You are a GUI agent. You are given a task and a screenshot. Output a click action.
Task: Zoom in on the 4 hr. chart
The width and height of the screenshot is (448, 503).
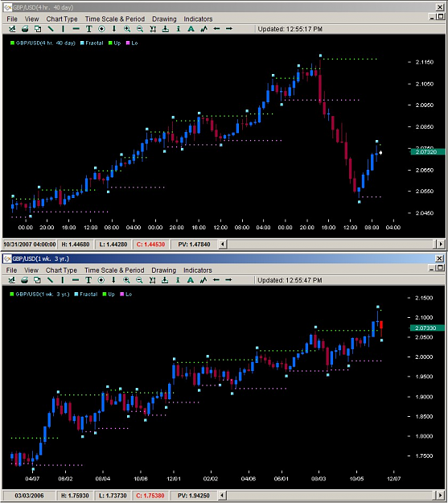click(127, 29)
